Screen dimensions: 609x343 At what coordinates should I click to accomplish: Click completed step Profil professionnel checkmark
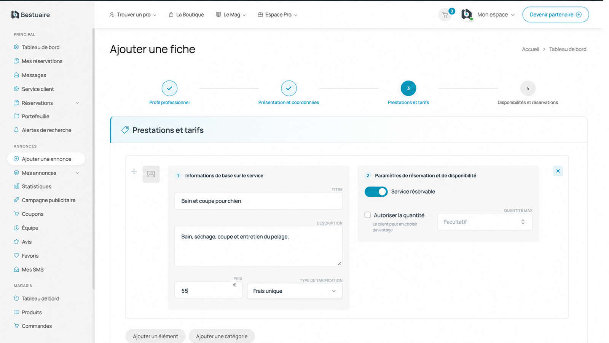pos(169,88)
